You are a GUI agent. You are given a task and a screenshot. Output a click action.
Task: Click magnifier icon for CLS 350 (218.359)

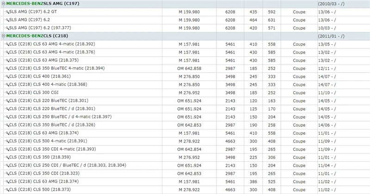click(x=7, y=158)
